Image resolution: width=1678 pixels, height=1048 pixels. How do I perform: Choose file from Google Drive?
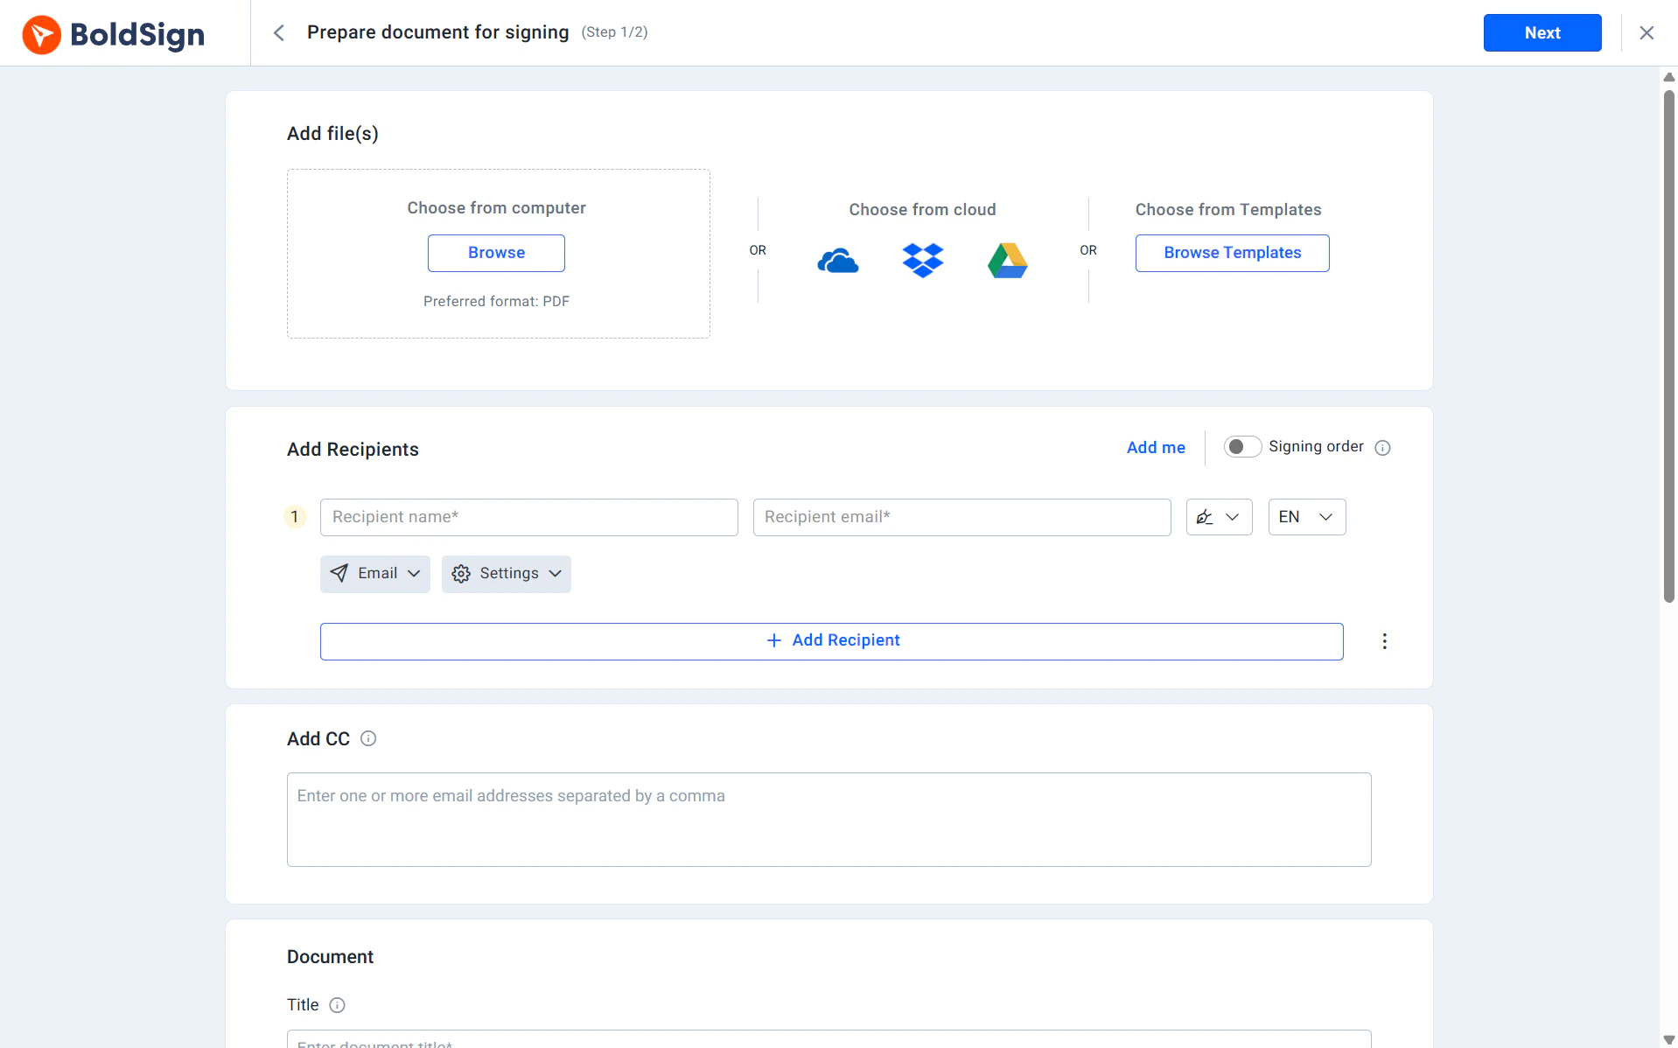click(x=1007, y=261)
